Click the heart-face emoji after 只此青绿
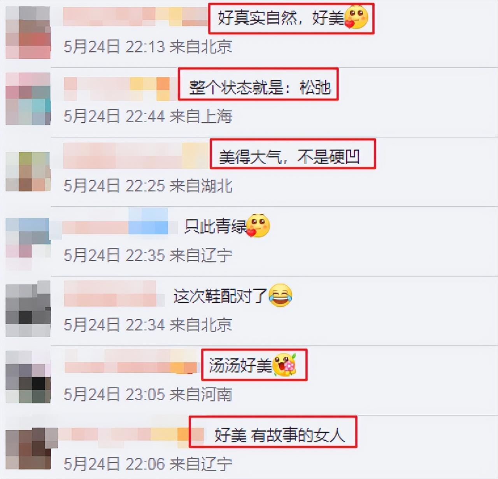This screenshot has width=498, height=479. click(258, 225)
